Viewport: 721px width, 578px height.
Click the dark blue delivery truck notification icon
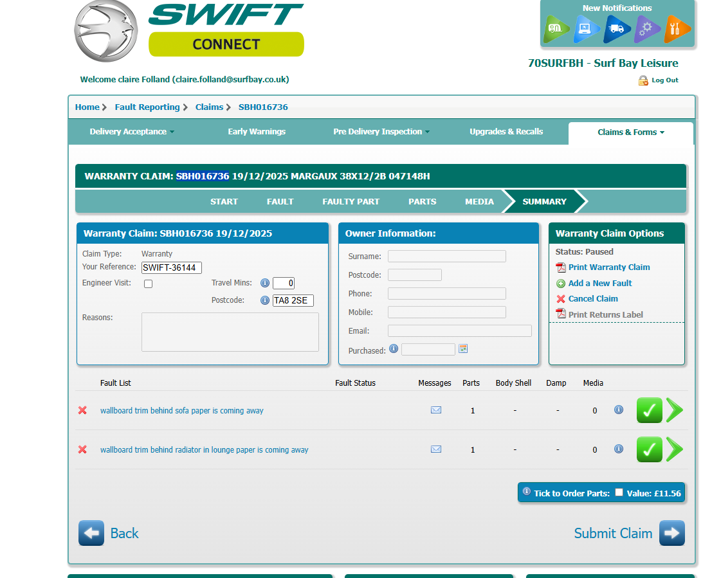[617, 30]
